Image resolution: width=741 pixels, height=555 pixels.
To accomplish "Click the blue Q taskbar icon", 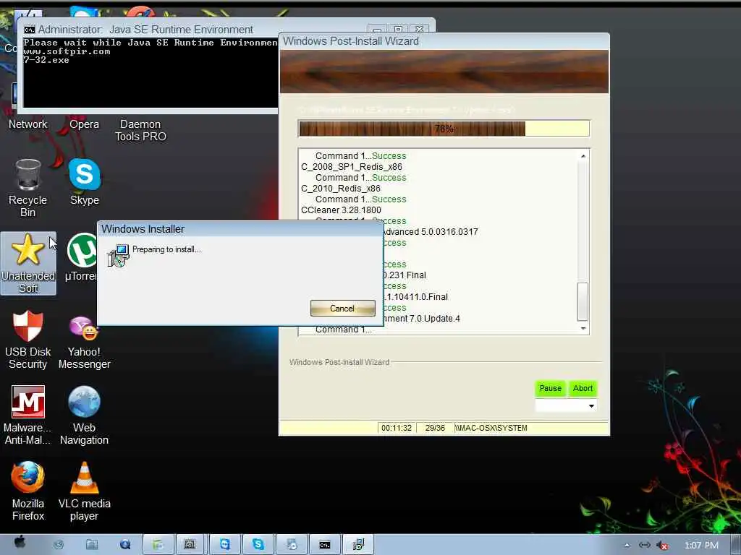I will (125, 545).
